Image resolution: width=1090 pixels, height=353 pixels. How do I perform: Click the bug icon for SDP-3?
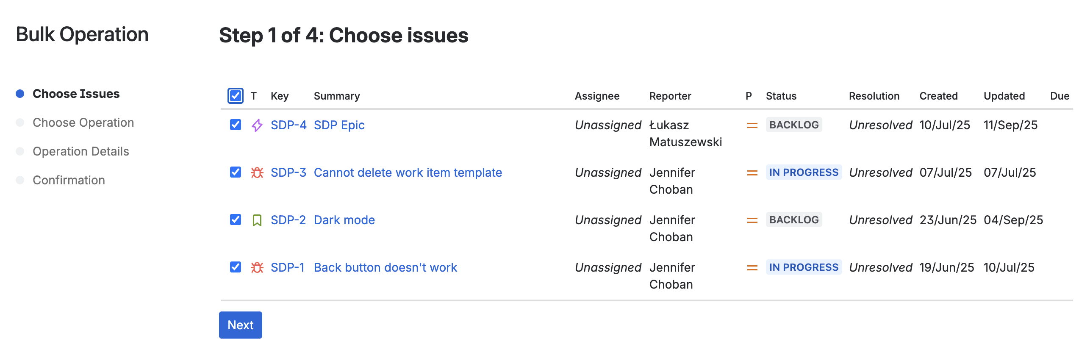(x=257, y=172)
